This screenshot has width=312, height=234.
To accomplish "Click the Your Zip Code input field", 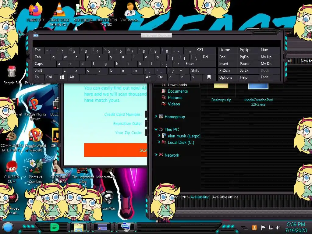I will pos(146,133).
